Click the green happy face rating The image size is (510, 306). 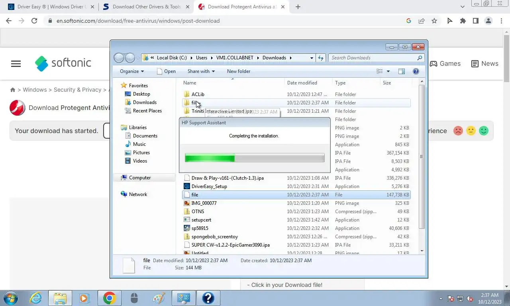pyautogui.click(x=484, y=131)
